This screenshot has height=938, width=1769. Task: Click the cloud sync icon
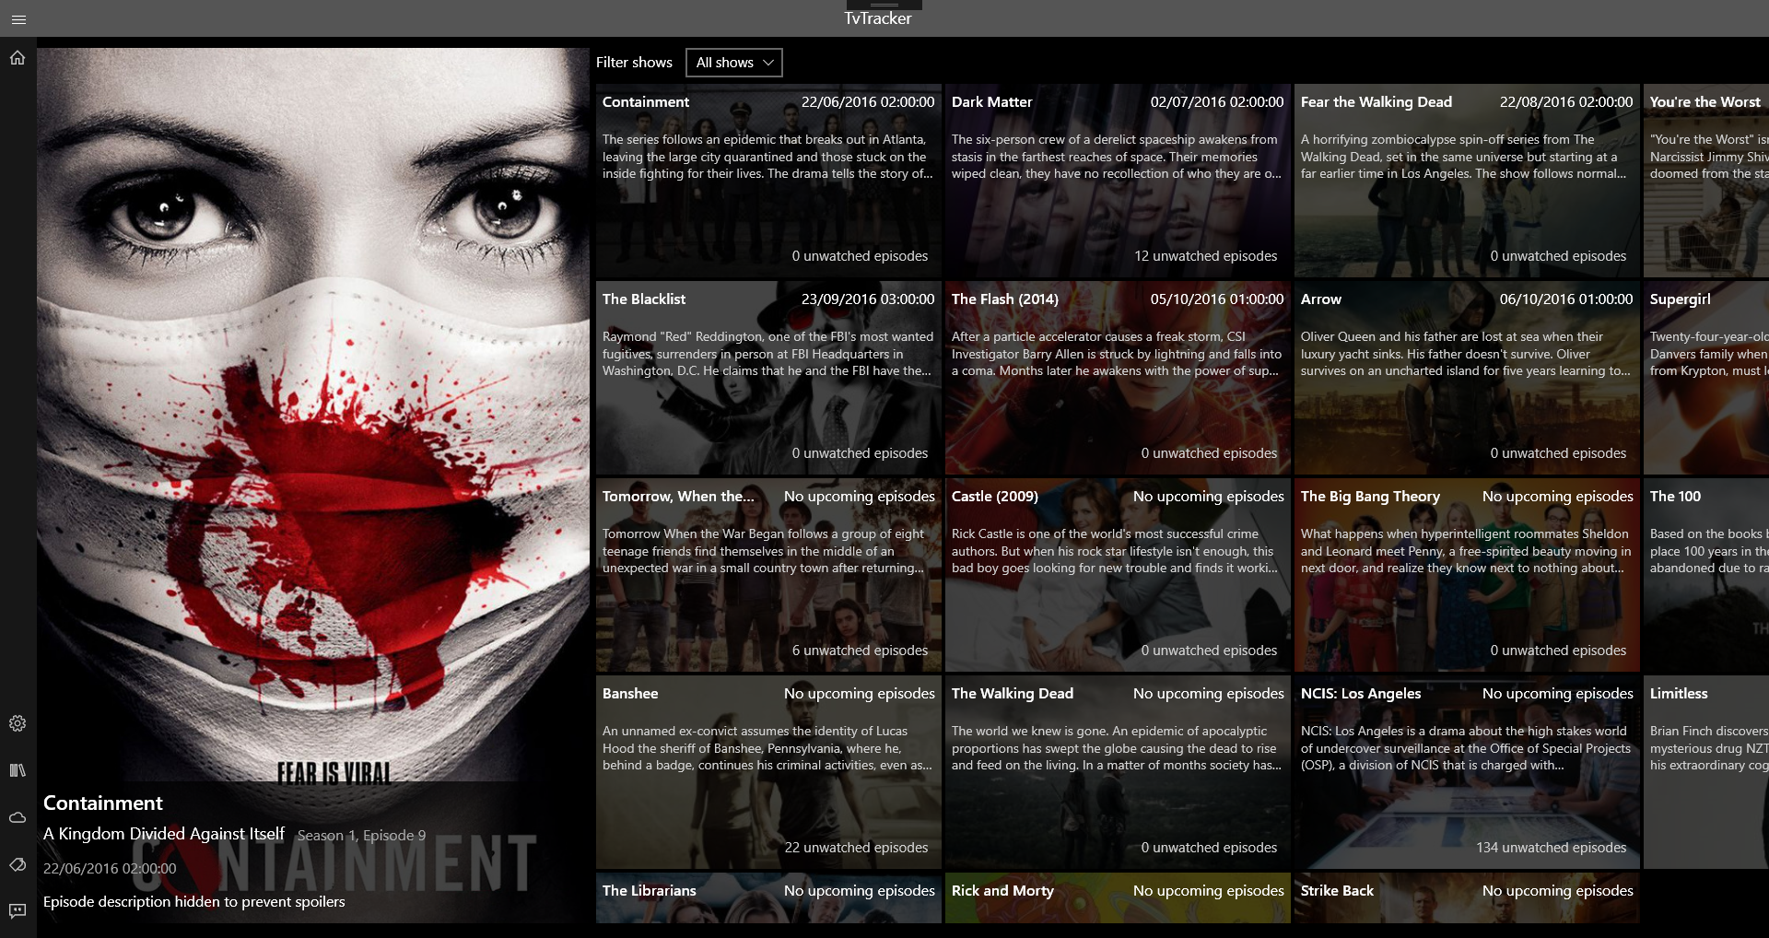point(18,817)
